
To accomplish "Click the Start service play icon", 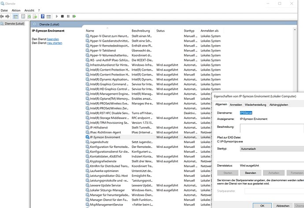I will [x=57, y=16].
